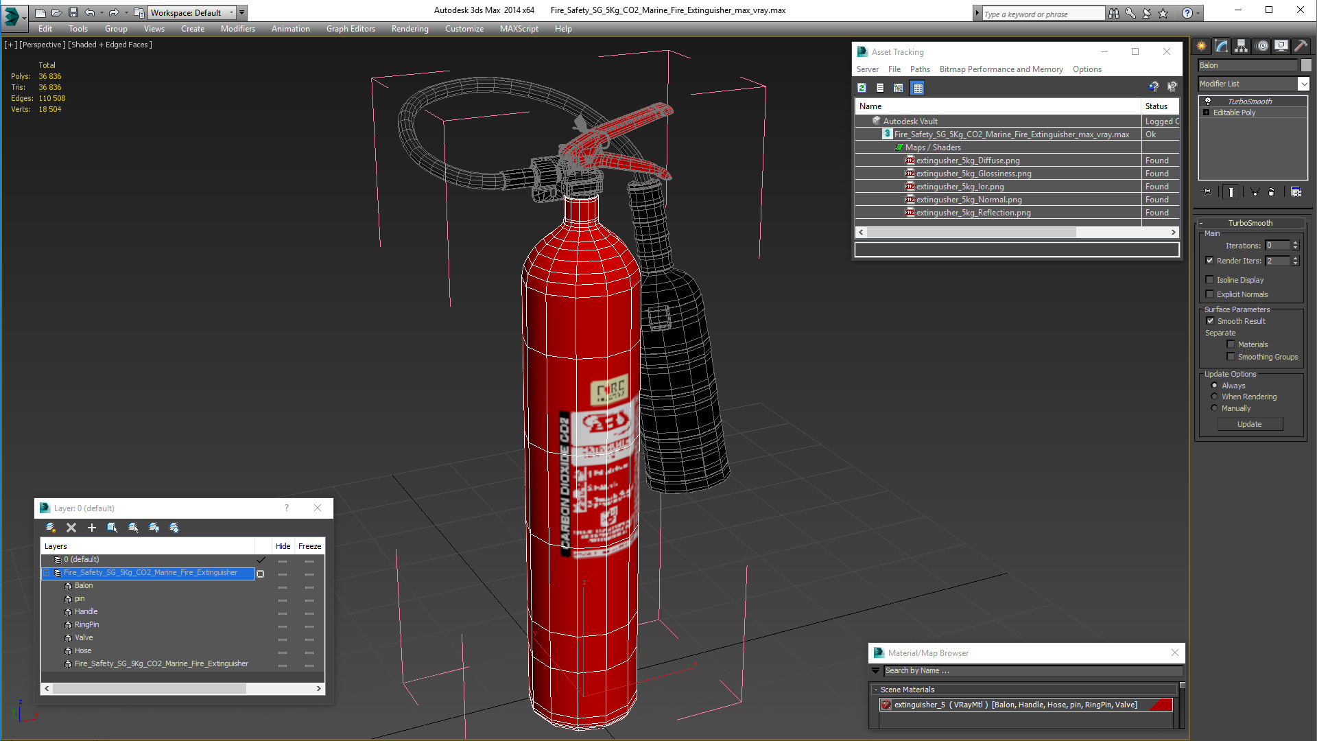The image size is (1317, 741).
Task: Click the Asset Tracking refresh icon
Action: (x=862, y=88)
